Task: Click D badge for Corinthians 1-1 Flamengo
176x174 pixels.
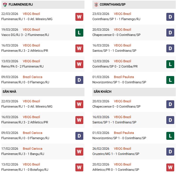Action: coord(170,17)
